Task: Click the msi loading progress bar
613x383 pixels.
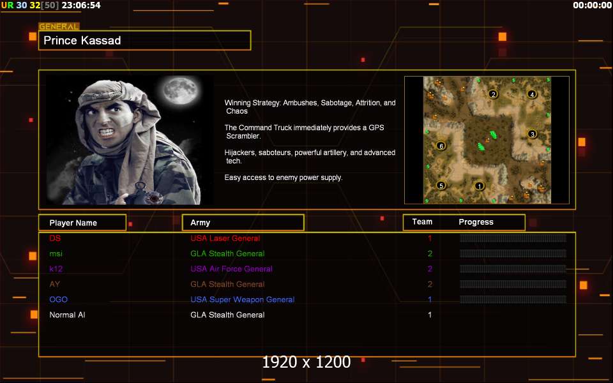Action: pyautogui.click(x=513, y=253)
